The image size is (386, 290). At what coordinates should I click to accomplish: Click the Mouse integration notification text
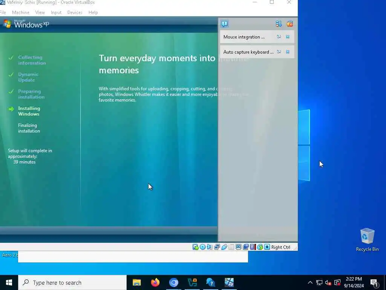[x=244, y=37]
